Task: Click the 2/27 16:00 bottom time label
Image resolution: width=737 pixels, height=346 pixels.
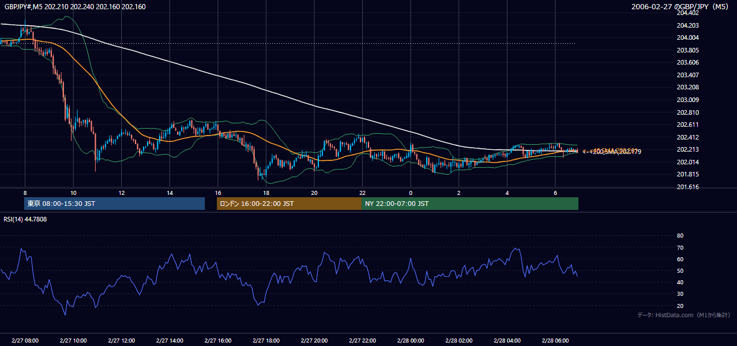Action: [218, 340]
